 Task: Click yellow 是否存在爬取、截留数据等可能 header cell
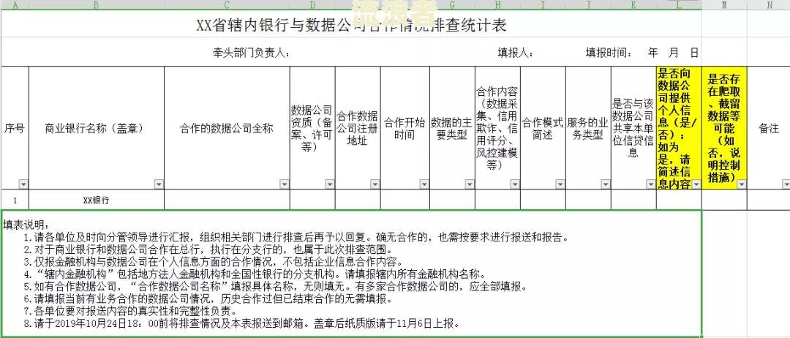724,128
